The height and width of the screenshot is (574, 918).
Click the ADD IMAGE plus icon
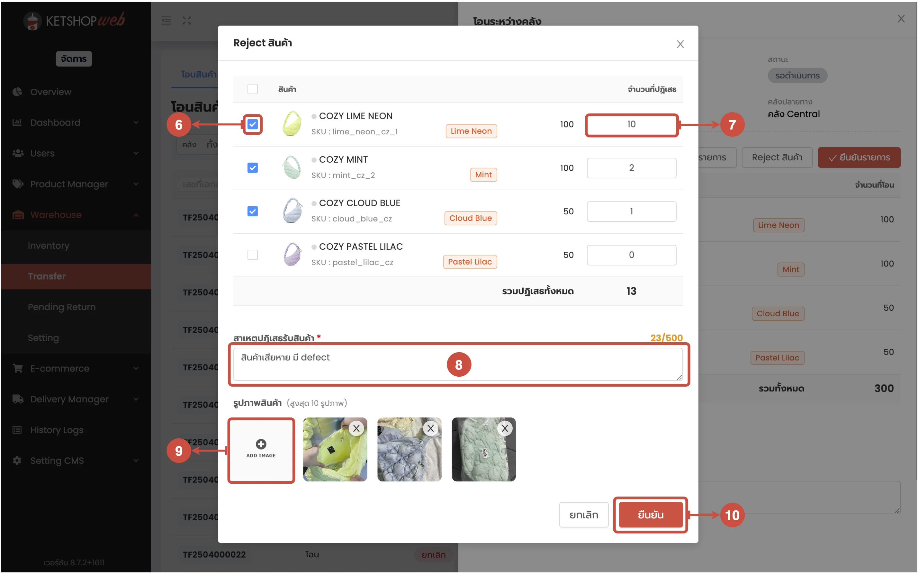[261, 444]
